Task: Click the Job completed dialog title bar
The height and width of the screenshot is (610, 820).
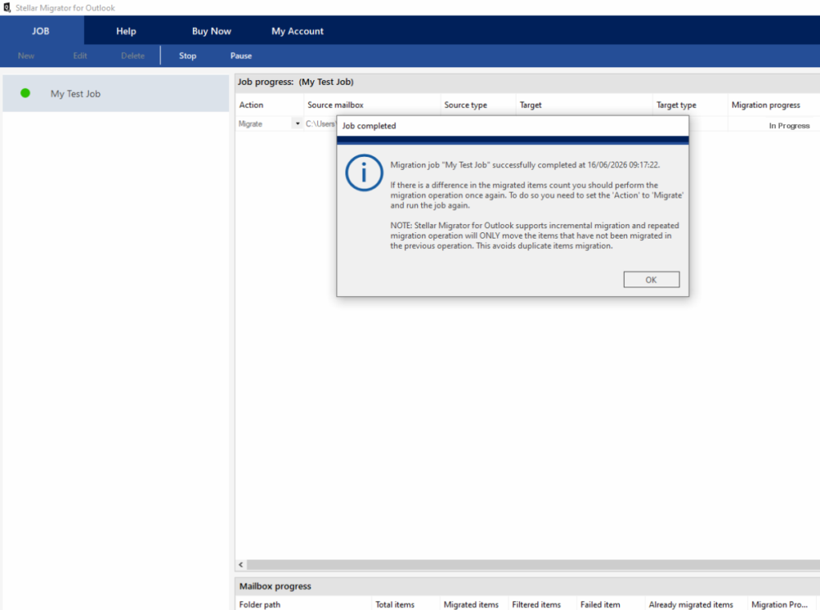Action: (512, 126)
